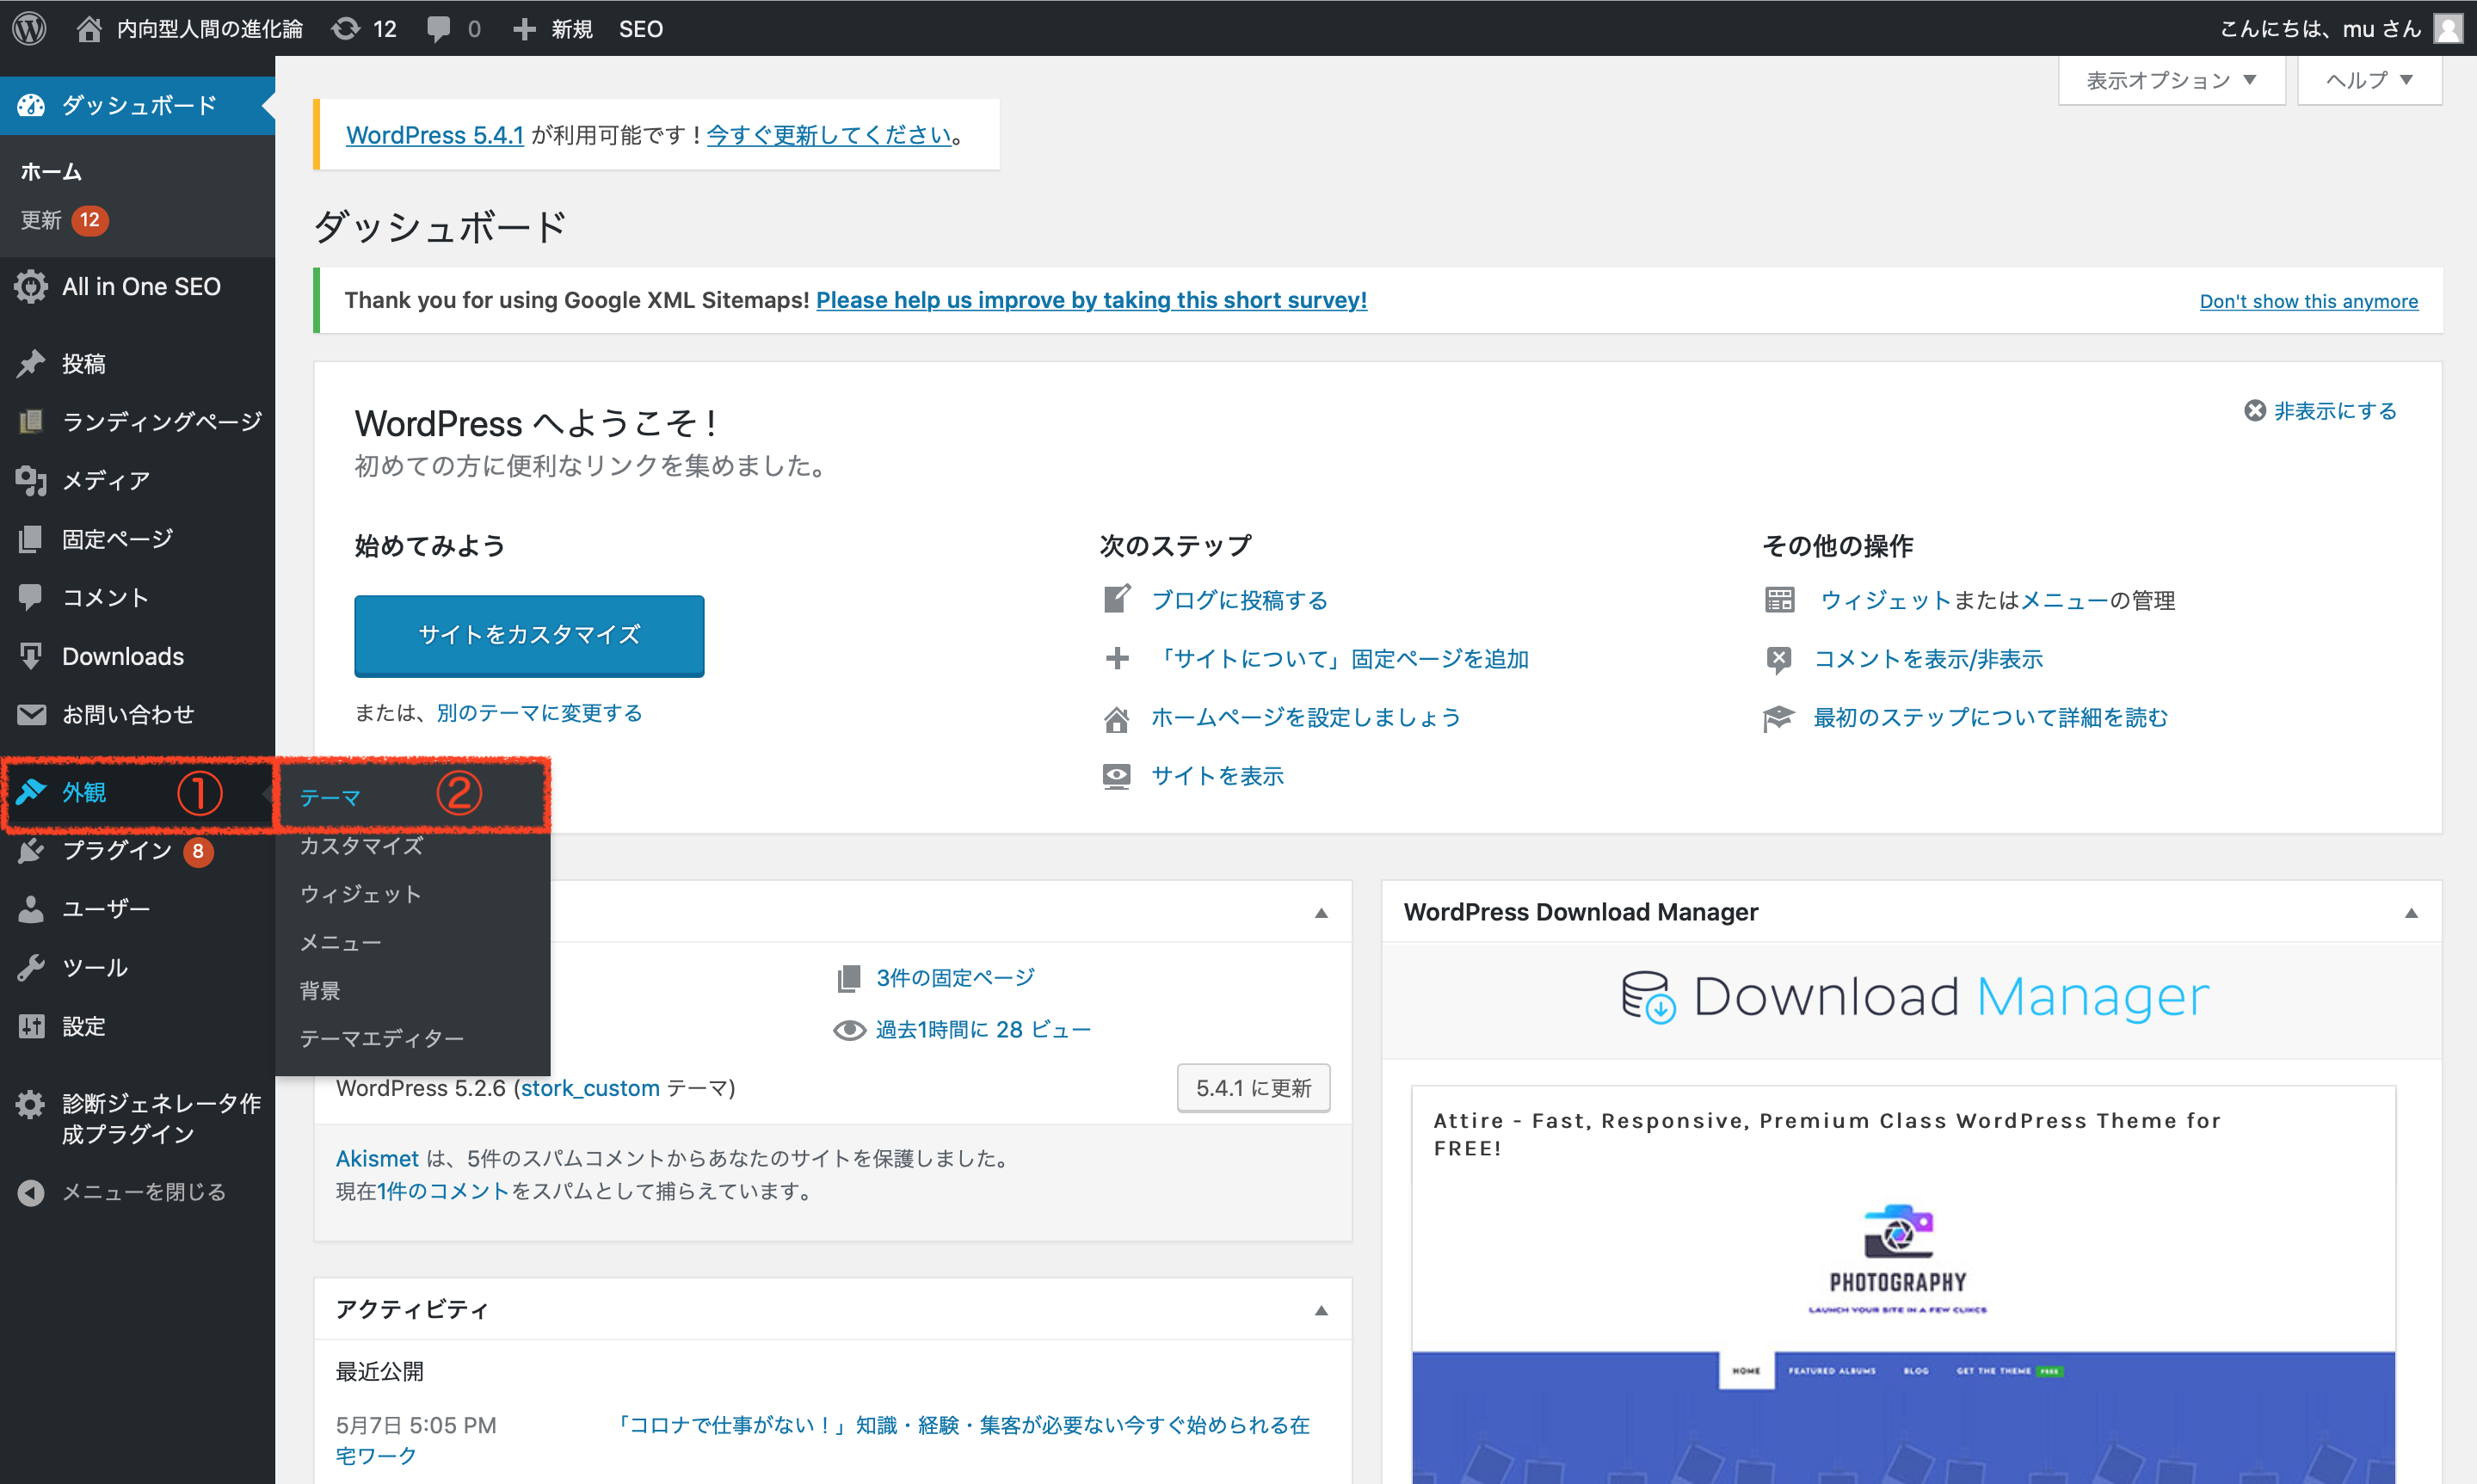This screenshot has height=1484, width=2477.
Task: Click the updates refresh icon showing 12
Action: pyautogui.click(x=346, y=29)
